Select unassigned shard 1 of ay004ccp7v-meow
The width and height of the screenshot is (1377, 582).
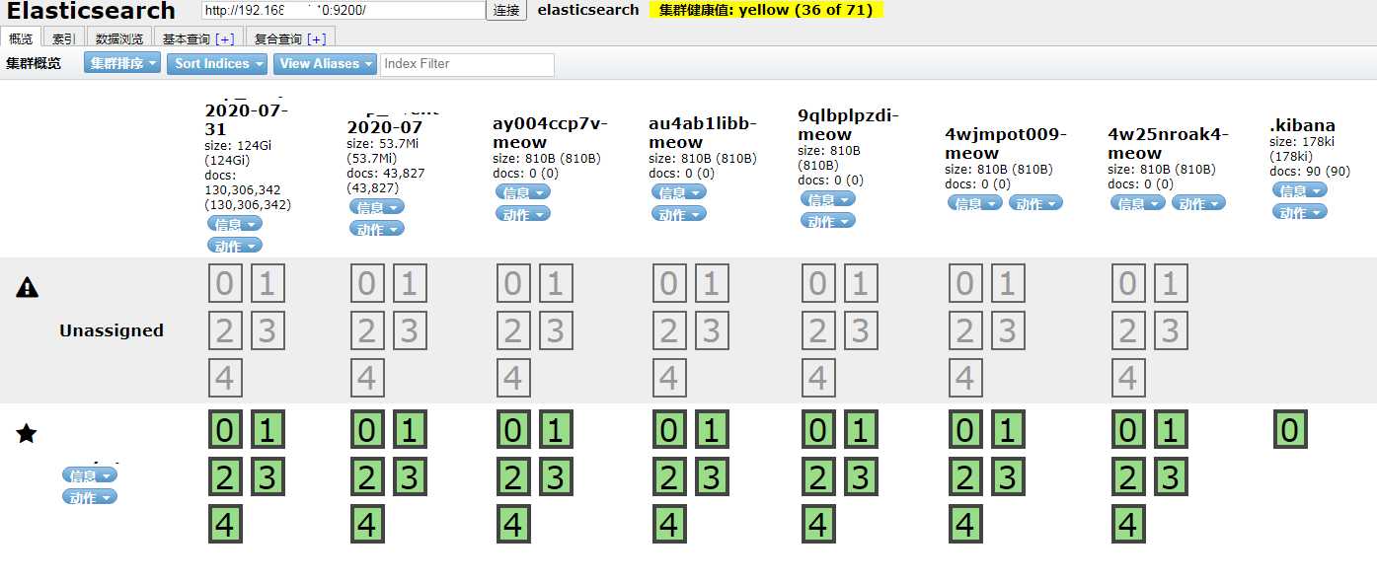click(x=555, y=284)
